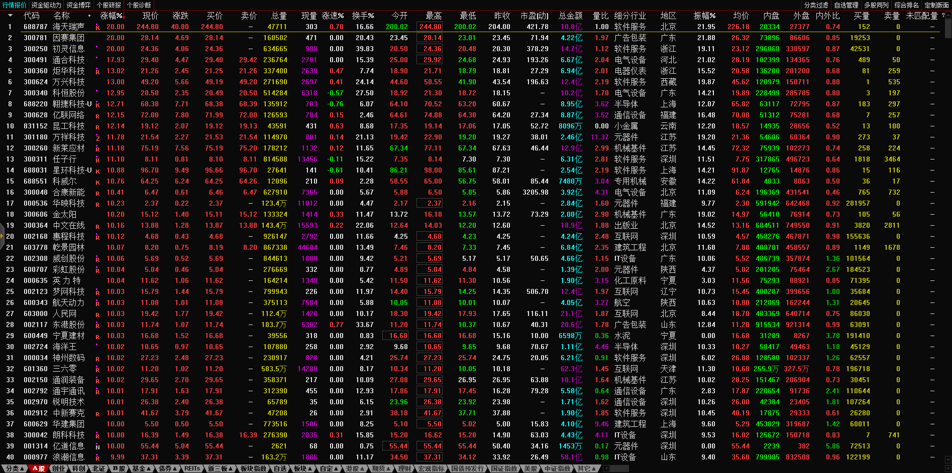Click the help question mark in header
The height and width of the screenshot is (473, 952).
[943, 16]
